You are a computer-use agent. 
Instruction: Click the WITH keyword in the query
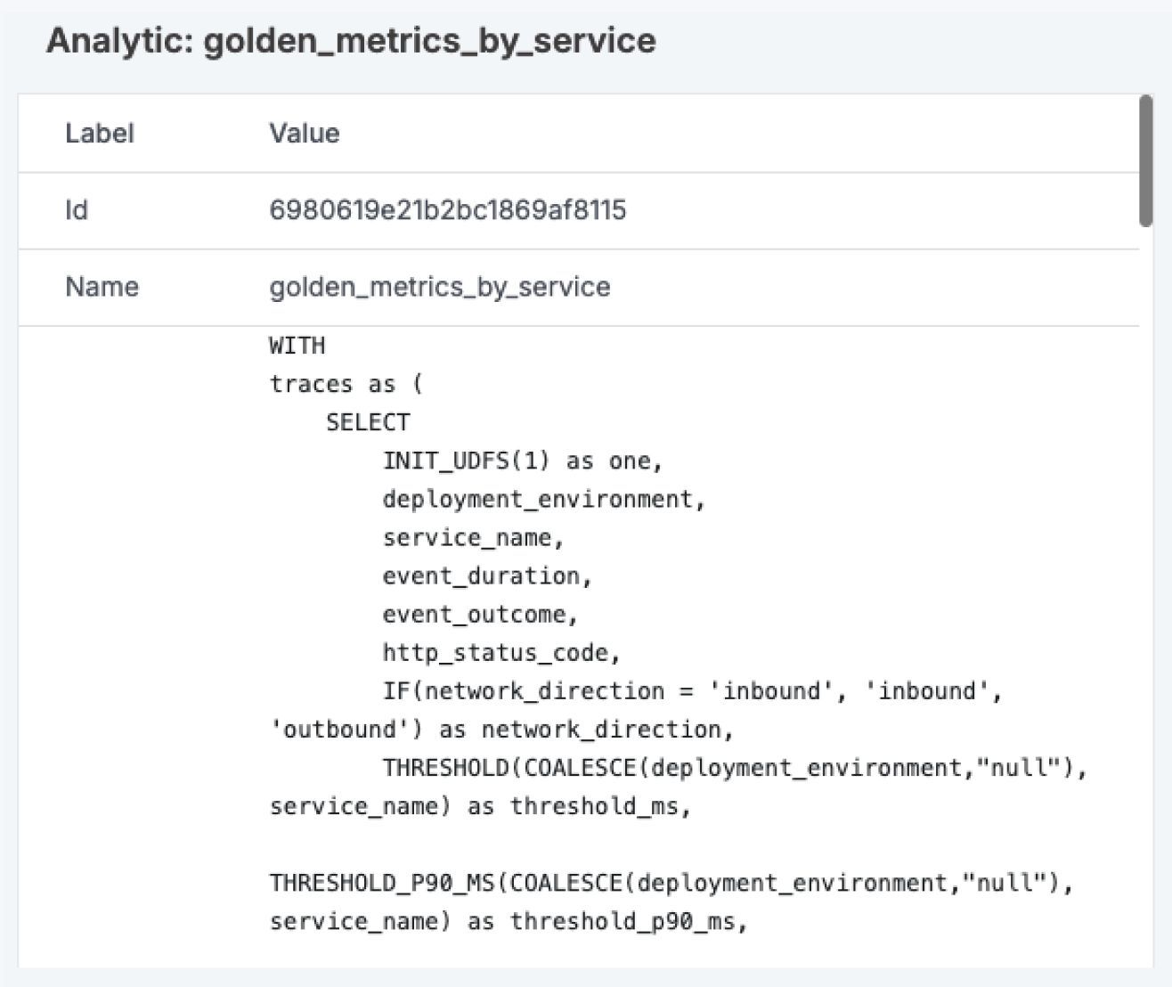297,346
